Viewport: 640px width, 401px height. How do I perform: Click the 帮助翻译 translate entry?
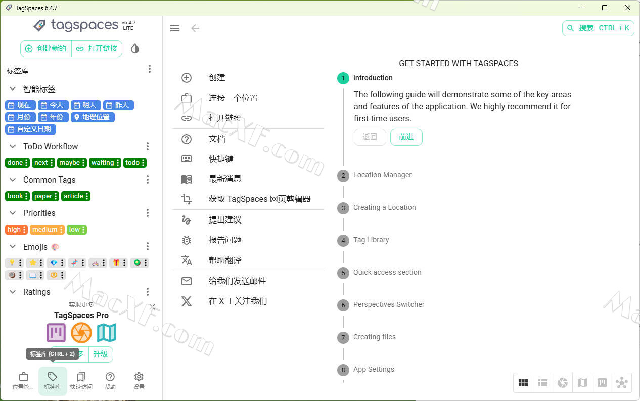pos(248,260)
